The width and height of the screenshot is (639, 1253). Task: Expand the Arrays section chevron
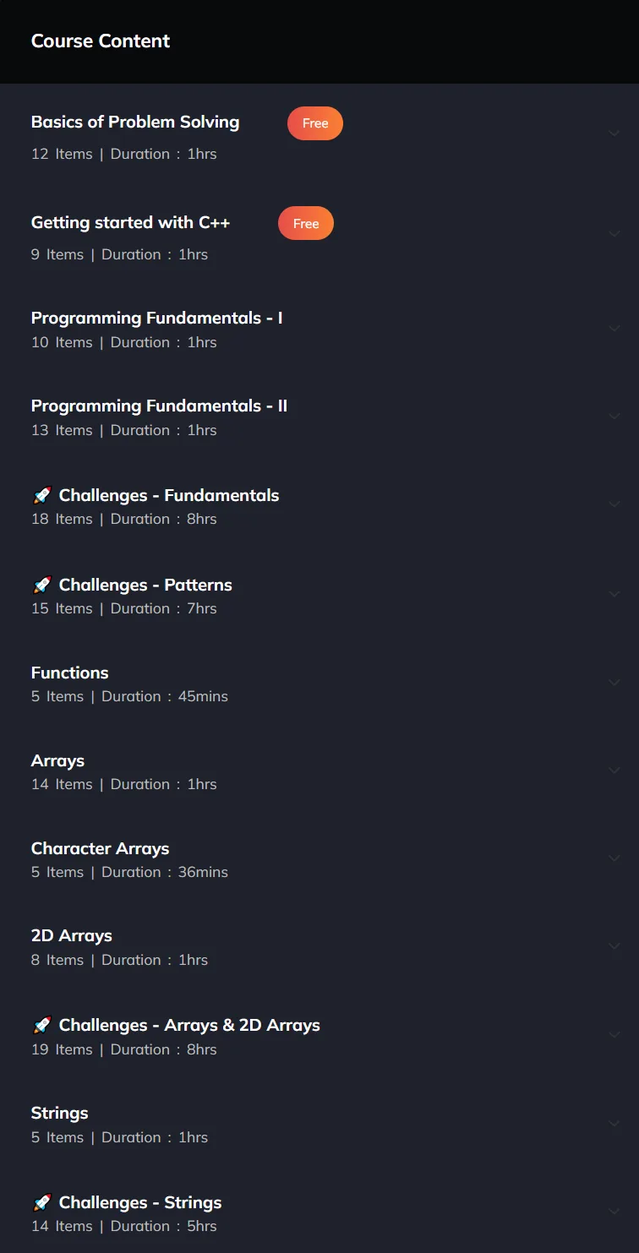click(x=614, y=771)
